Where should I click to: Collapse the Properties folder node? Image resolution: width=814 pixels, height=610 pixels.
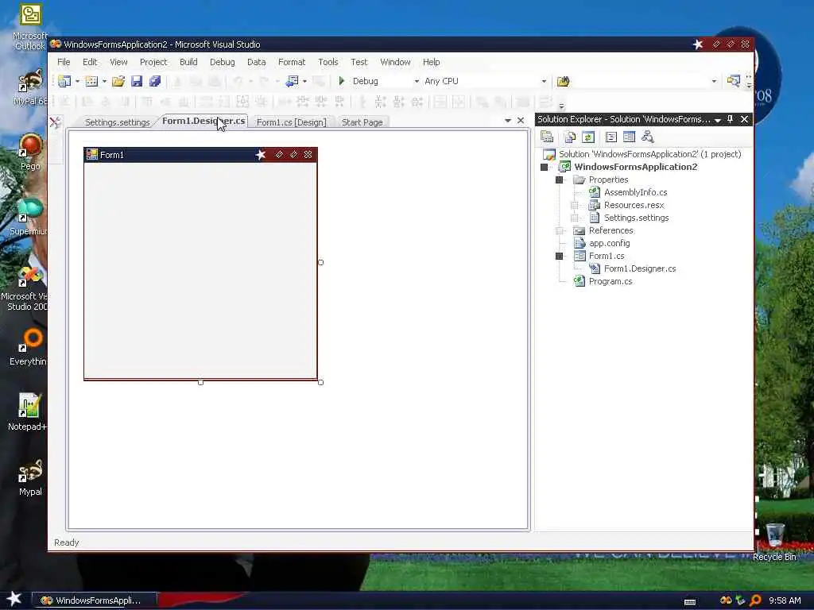click(x=559, y=180)
